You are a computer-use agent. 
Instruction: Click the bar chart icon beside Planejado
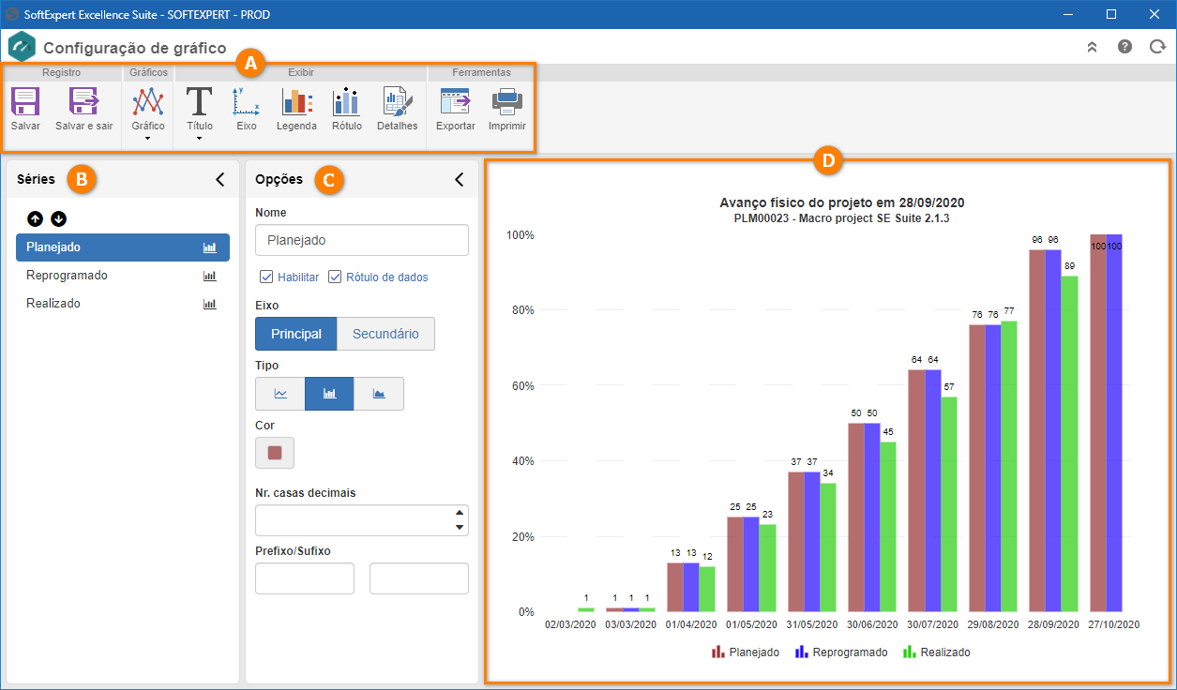210,247
